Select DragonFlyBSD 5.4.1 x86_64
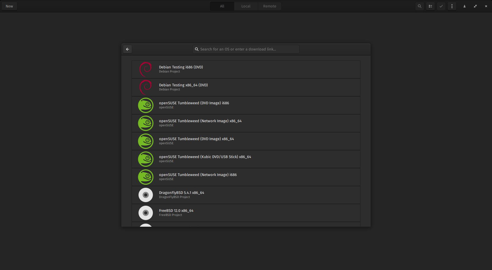Image resolution: width=492 pixels, height=270 pixels. 246,195
